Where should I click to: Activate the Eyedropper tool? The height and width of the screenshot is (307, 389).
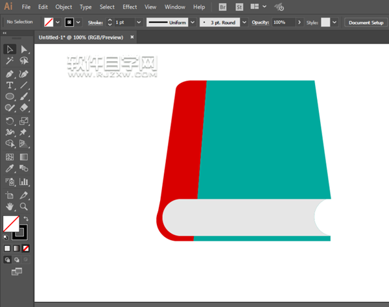10,169
